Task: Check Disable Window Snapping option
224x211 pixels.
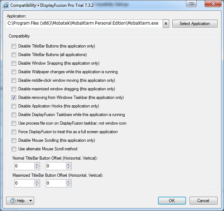Action: [x=14, y=63]
